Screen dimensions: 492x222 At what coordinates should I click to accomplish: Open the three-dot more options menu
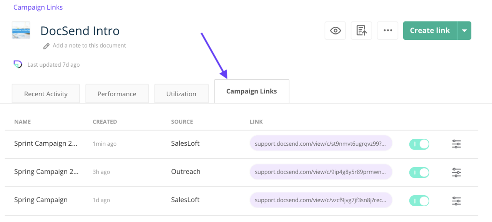pyautogui.click(x=387, y=31)
